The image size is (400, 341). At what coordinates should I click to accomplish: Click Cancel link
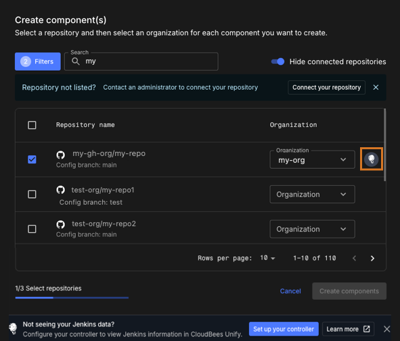pos(290,291)
